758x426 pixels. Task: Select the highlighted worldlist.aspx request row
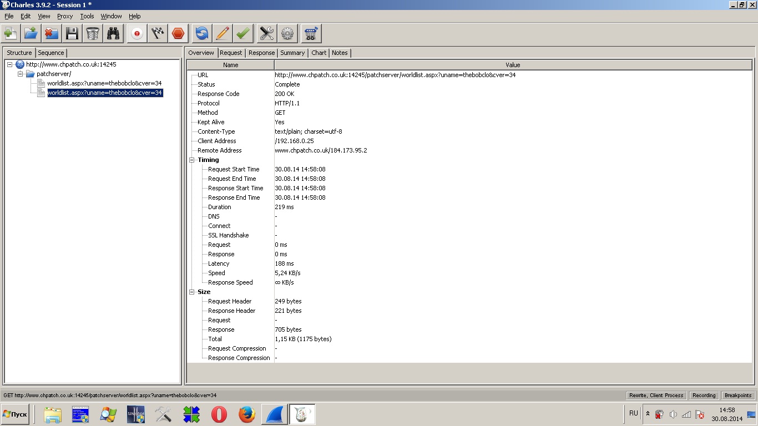pyautogui.click(x=105, y=93)
